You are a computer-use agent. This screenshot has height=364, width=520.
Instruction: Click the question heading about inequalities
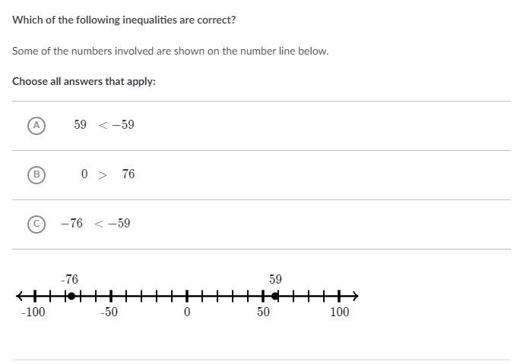[124, 20]
